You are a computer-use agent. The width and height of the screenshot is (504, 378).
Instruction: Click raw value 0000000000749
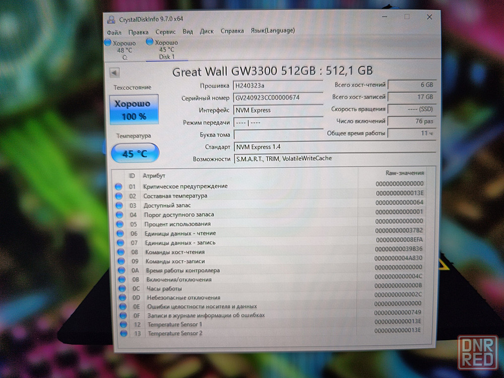point(398,312)
